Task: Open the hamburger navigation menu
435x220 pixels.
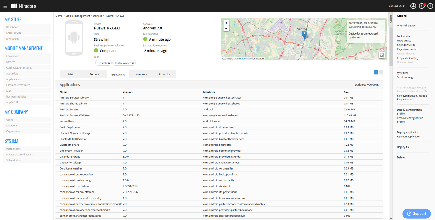Action: point(5,6)
